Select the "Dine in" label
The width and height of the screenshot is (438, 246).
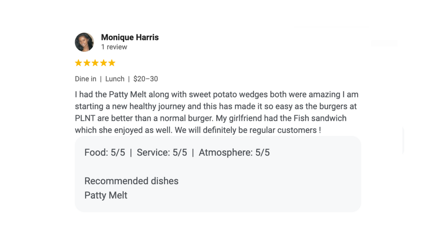(x=86, y=79)
